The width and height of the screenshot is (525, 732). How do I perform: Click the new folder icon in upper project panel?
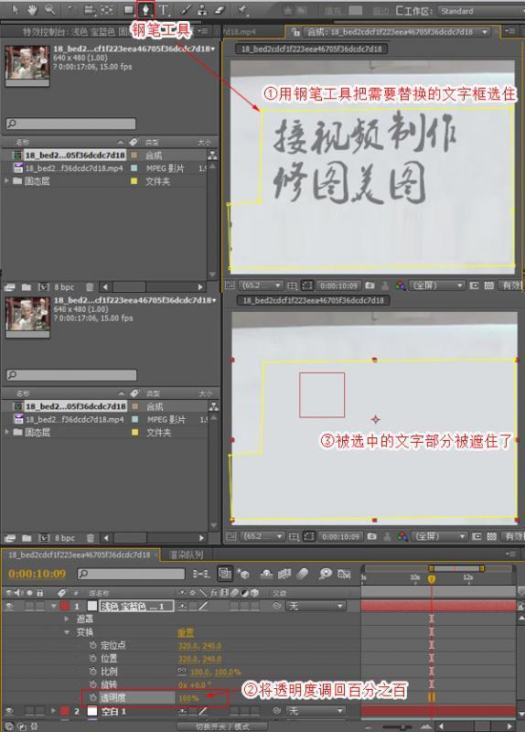click(27, 287)
